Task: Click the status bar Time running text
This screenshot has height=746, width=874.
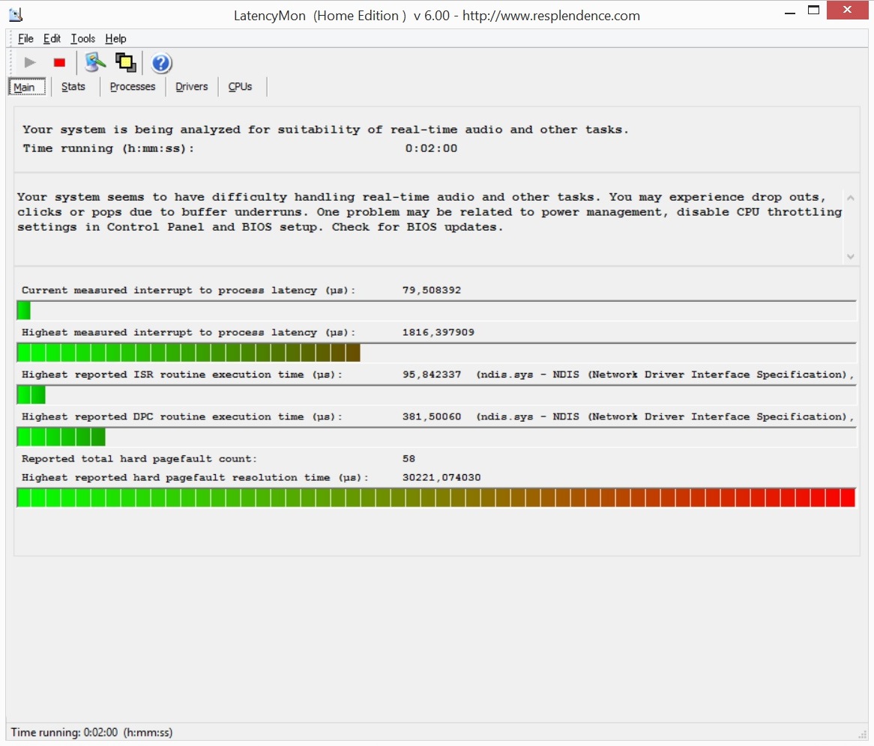Action: coord(92,732)
